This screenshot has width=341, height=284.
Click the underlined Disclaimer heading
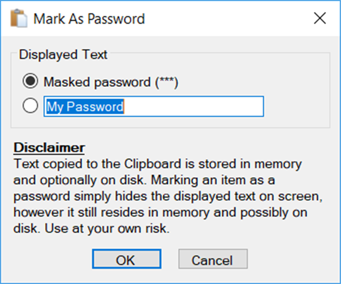coord(49,147)
